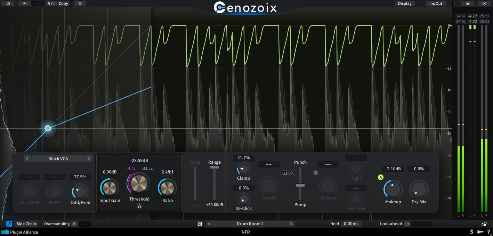Redo with the right arrow icon

38,3
